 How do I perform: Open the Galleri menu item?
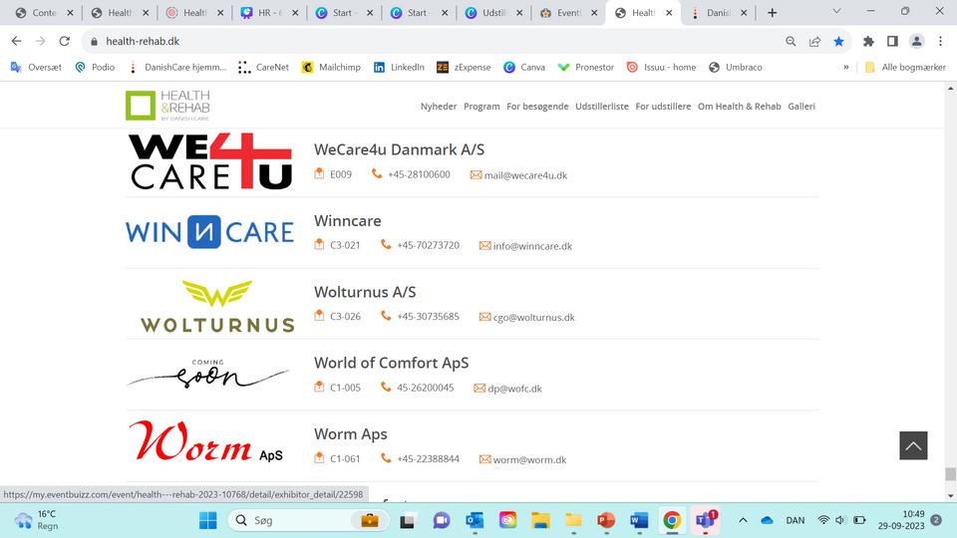(801, 107)
